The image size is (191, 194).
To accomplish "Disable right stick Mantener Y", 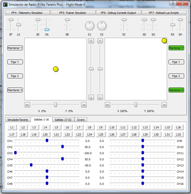I will point(176,48).
